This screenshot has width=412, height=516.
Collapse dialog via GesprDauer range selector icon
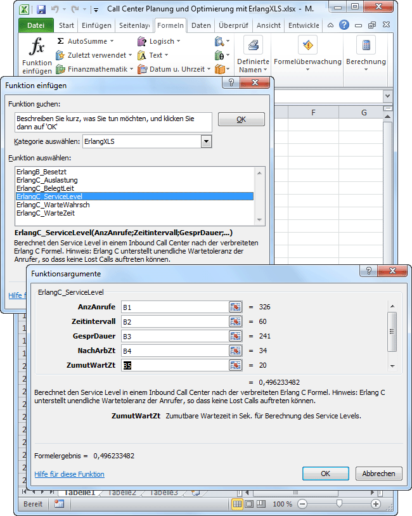[236, 336]
